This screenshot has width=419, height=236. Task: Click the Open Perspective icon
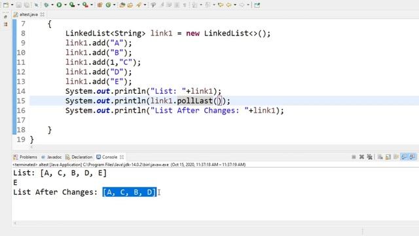(257, 5)
